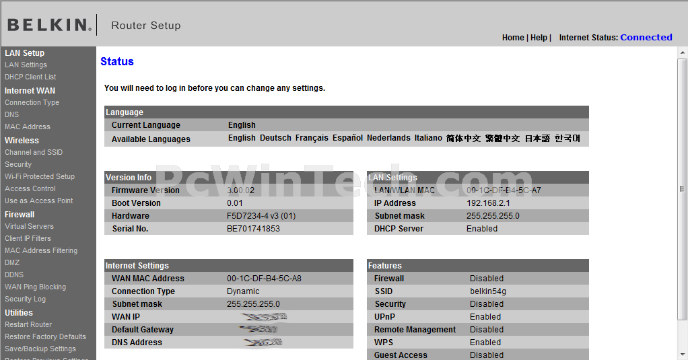Click the scrollbar up arrow

pyautogui.click(x=683, y=52)
